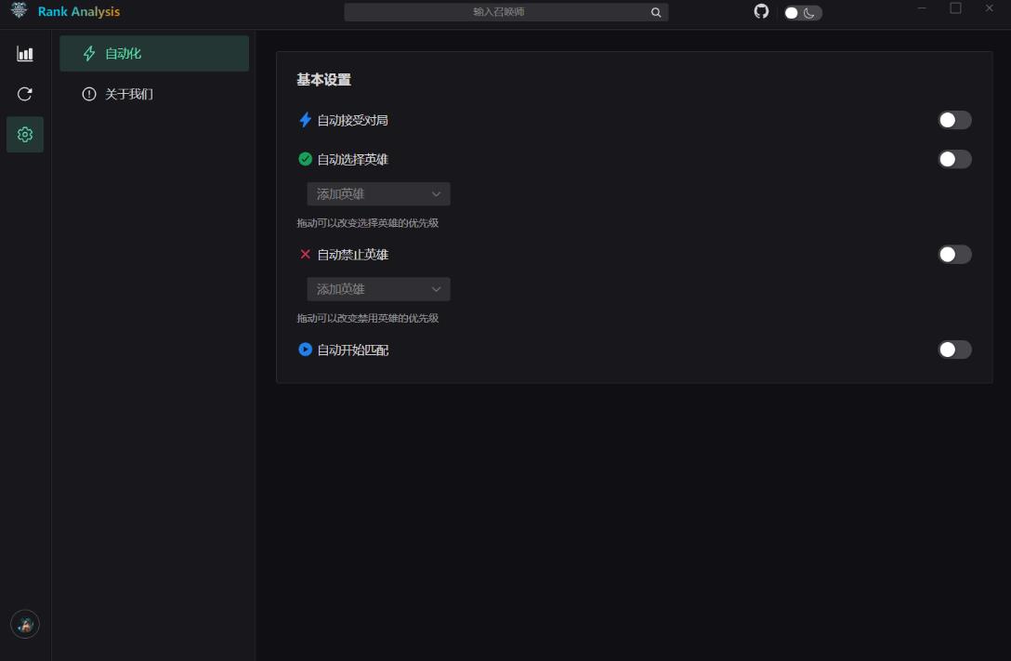Click the 自动开始匹配 label

coord(353,350)
